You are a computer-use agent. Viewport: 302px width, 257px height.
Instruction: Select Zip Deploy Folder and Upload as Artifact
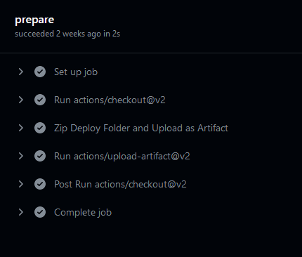pyautogui.click(x=141, y=128)
